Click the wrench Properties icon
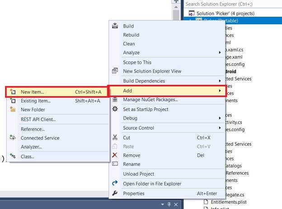The image size is (282, 209). click(115, 193)
